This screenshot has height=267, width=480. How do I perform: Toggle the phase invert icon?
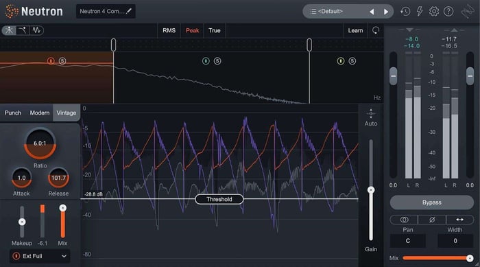coord(432,220)
